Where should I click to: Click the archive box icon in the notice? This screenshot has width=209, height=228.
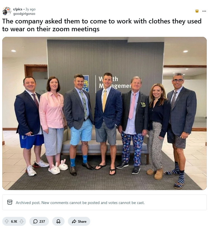(10, 202)
